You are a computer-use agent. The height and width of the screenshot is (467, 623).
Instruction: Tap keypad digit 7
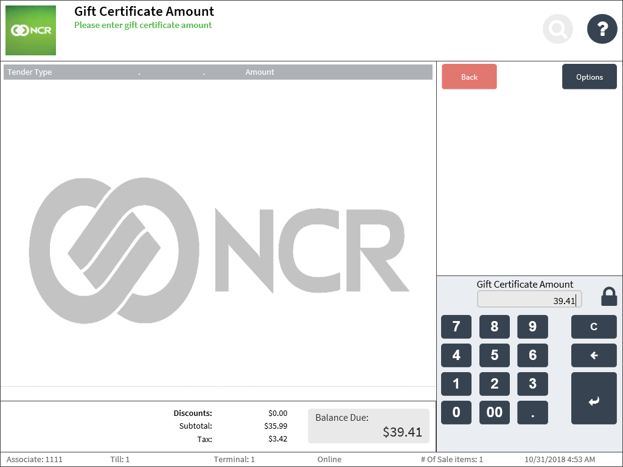(x=456, y=327)
